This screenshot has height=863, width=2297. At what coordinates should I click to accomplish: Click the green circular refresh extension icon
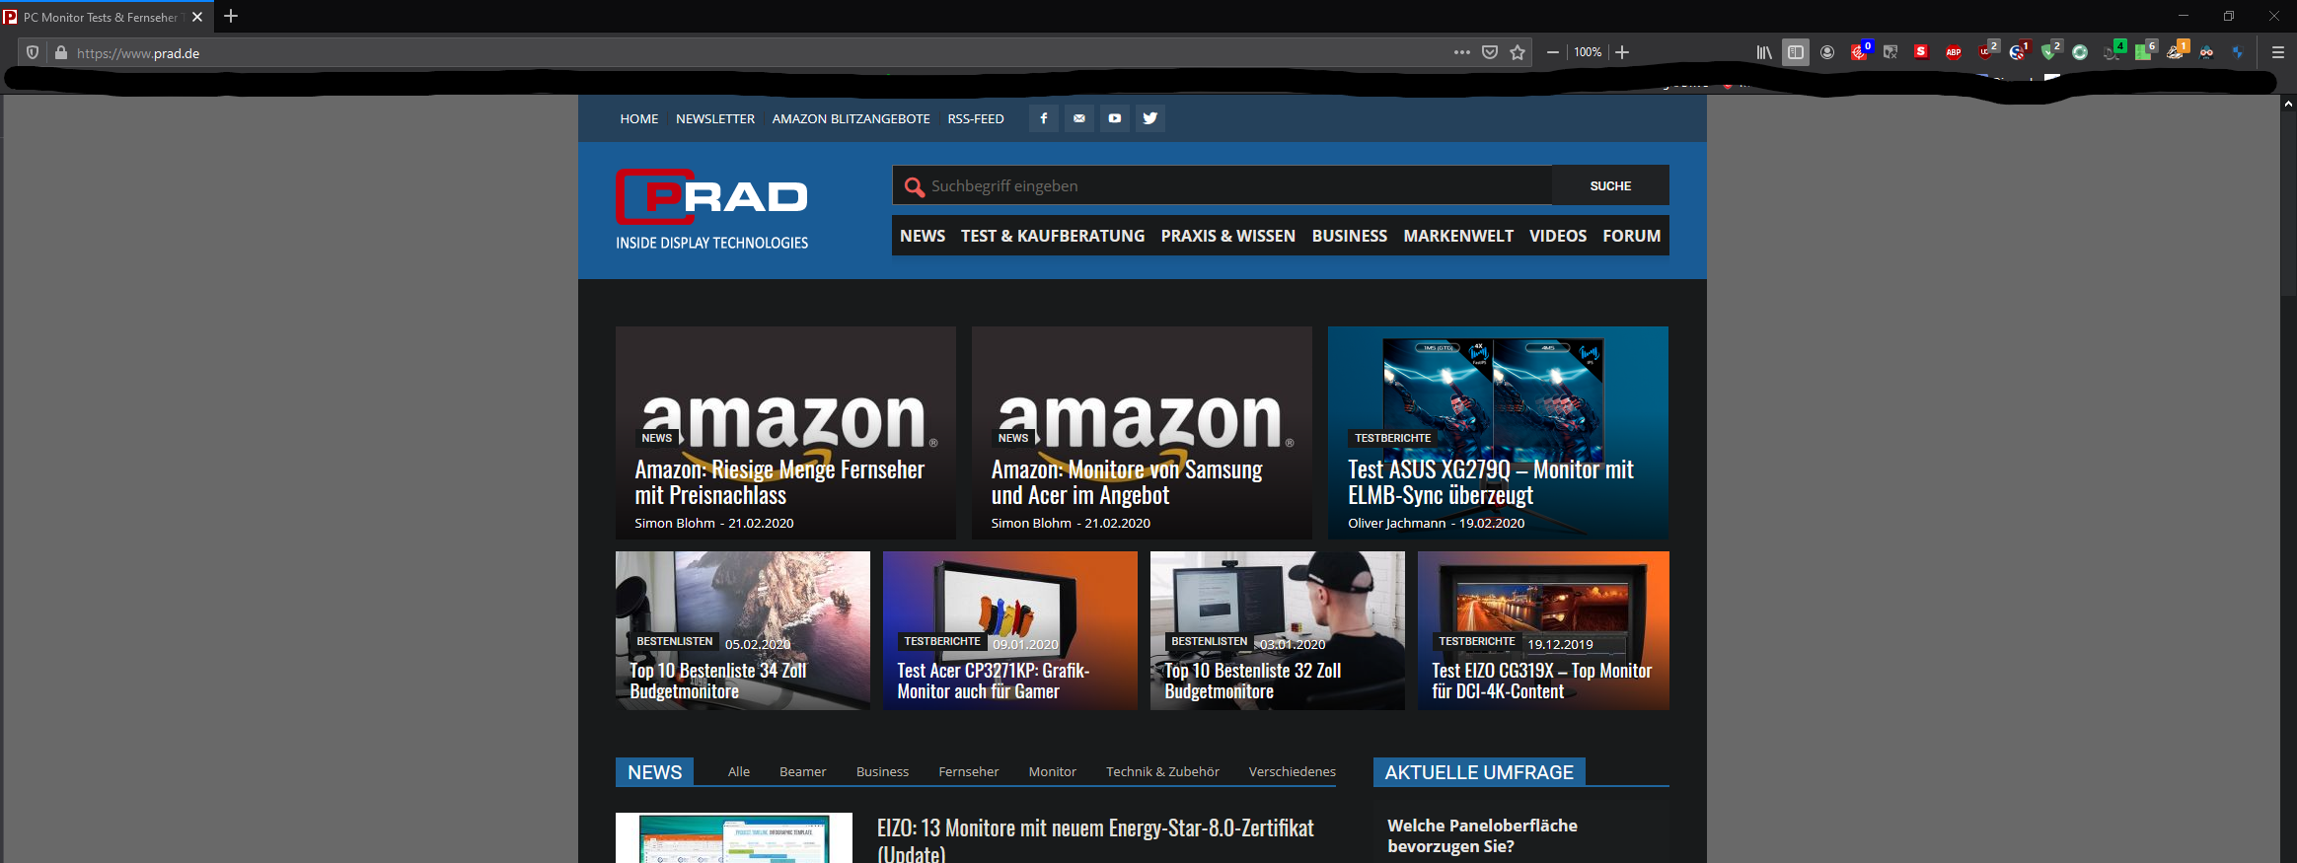(2080, 52)
